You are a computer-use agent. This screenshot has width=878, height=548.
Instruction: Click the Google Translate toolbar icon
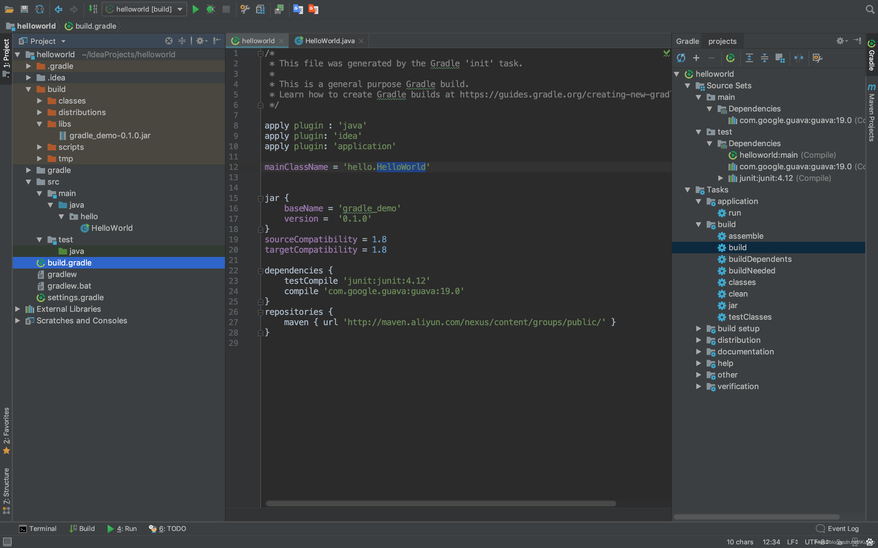[298, 9]
